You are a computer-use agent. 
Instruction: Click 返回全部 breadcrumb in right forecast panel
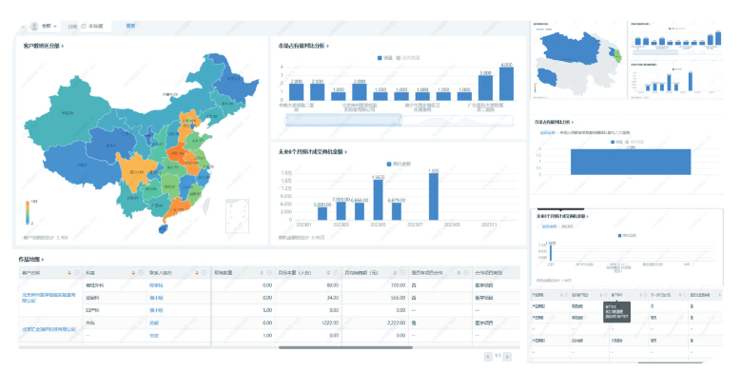click(549, 226)
